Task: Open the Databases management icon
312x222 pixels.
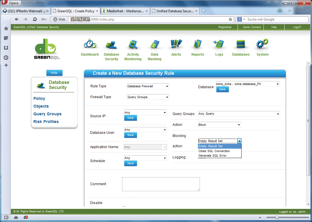Action: point(240,46)
